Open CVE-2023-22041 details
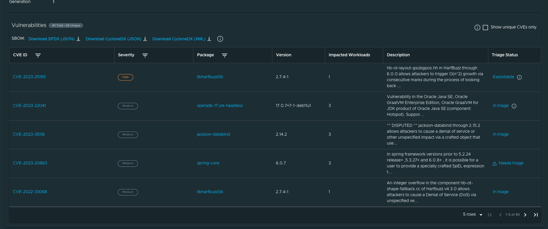Viewport: 548px width, 229px height. 29,105
